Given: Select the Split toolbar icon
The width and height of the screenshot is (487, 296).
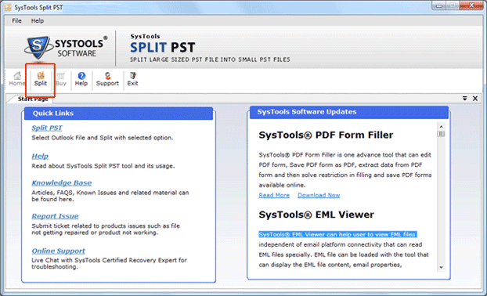Looking at the screenshot, I should 41,79.
